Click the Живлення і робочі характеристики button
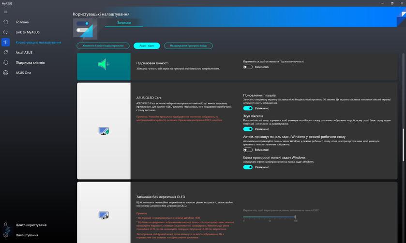The width and height of the screenshot is (406, 243). point(103,46)
